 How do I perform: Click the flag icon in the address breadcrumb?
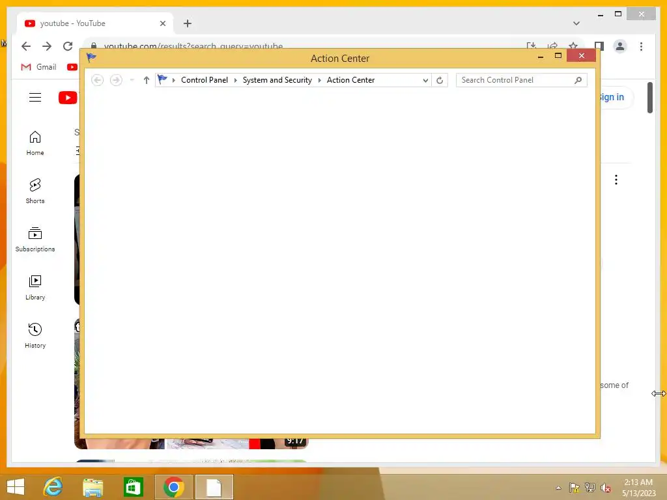162,79
